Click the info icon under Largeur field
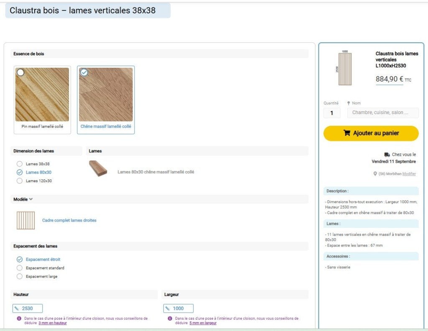The width and height of the screenshot is (428, 331). pyautogui.click(x=170, y=318)
